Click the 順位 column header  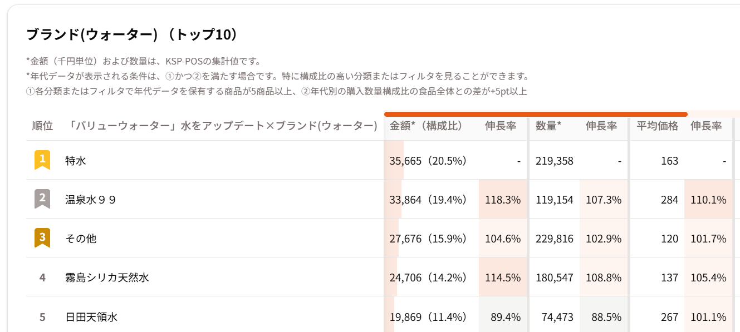click(x=42, y=126)
